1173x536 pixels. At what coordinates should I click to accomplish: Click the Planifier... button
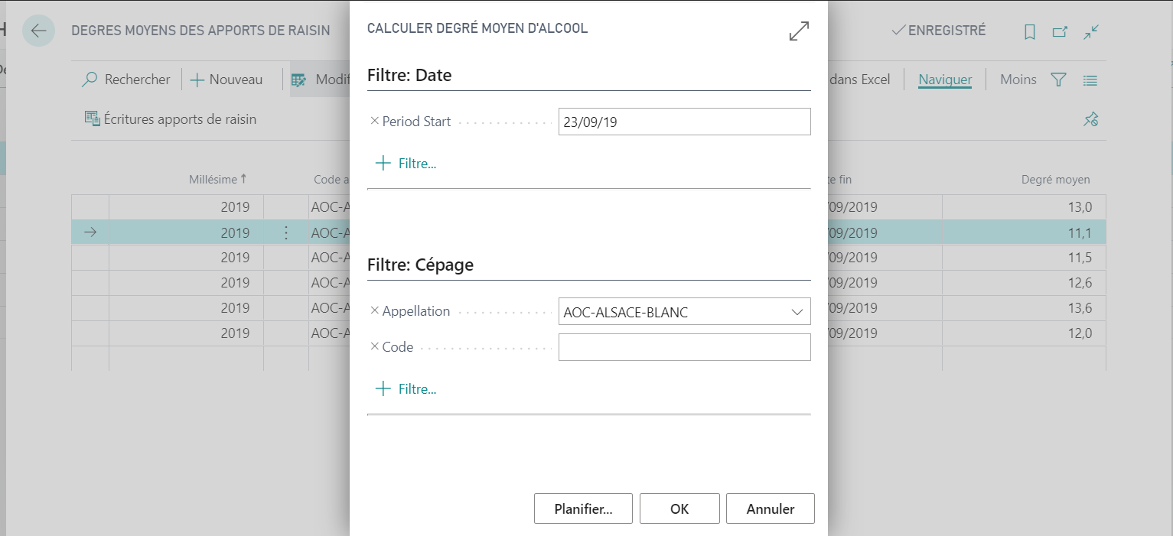pyautogui.click(x=583, y=508)
